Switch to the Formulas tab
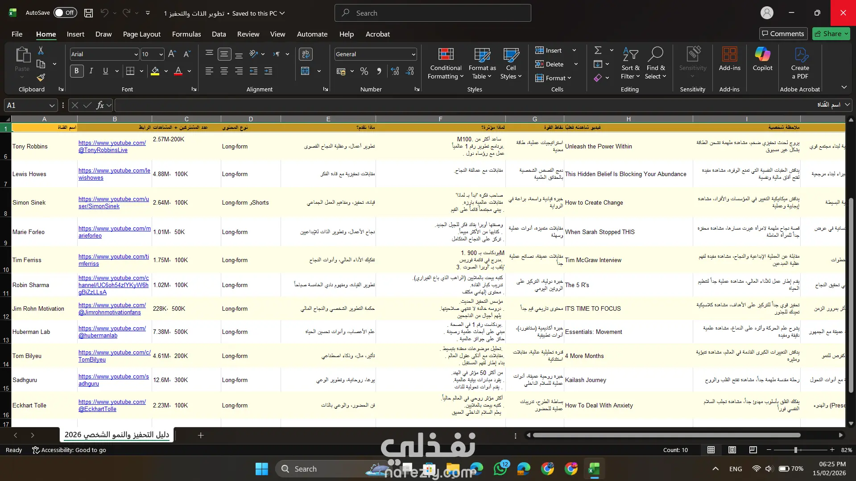The image size is (856, 481). coord(186,34)
